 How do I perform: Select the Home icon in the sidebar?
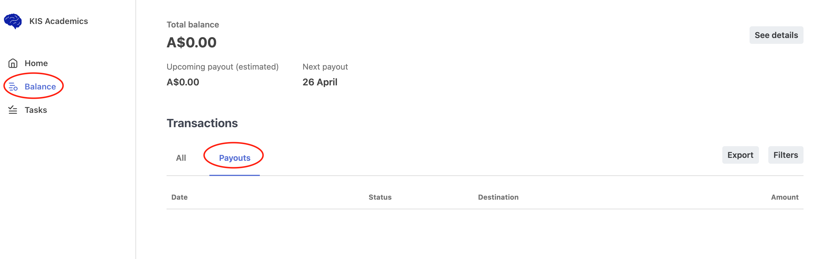coord(13,63)
